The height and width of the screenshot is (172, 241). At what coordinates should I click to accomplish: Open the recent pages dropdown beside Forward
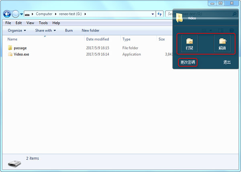(x=21, y=14)
